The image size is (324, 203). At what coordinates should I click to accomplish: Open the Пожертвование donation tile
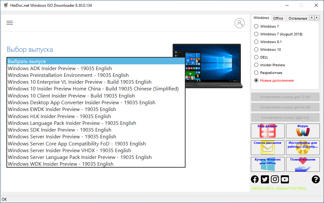point(303,164)
